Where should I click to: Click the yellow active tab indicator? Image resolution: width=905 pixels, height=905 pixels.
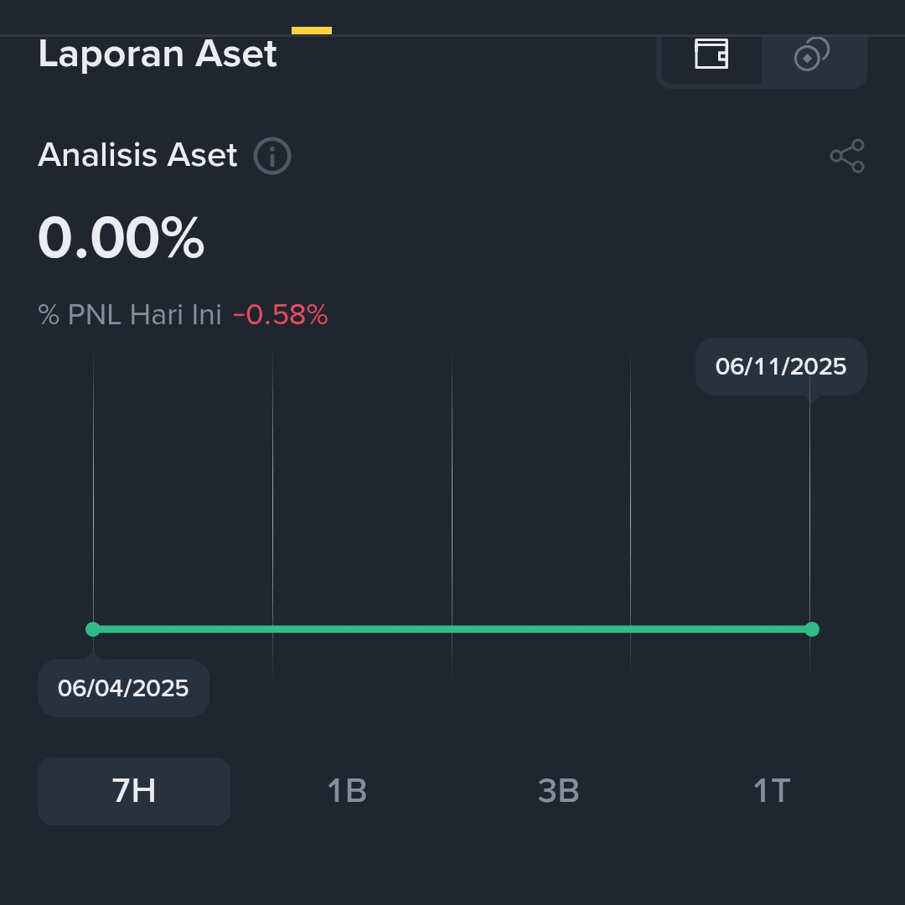click(x=312, y=31)
